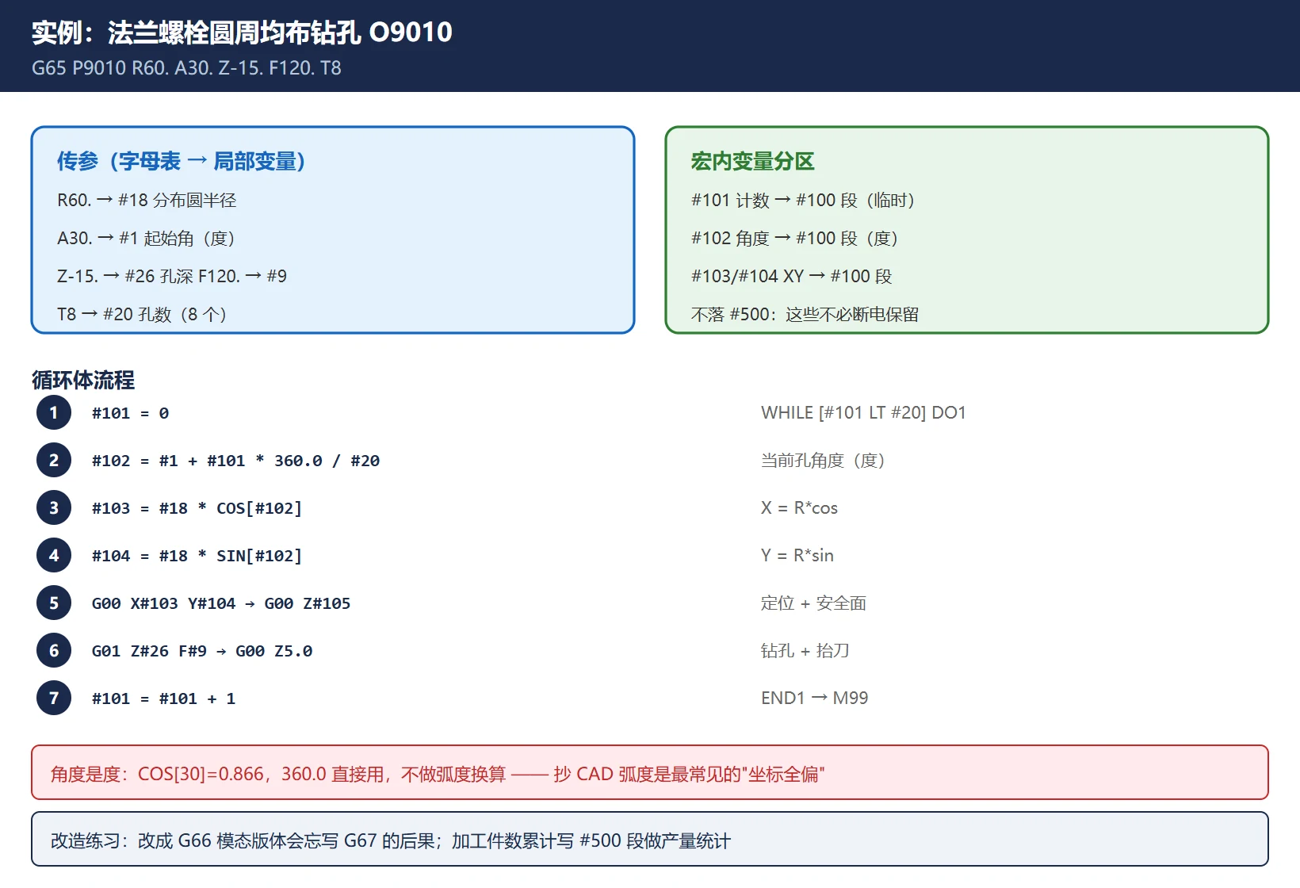The width and height of the screenshot is (1300, 888).
Task: Click the red 角度是度 COS[30]=0.866 warning
Action: click(x=650, y=772)
